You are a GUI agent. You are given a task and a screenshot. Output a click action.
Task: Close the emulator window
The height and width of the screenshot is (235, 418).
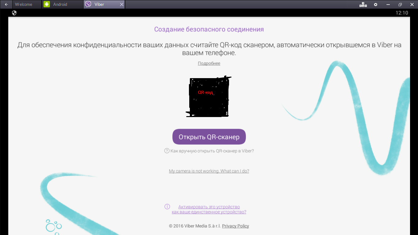pos(412,5)
